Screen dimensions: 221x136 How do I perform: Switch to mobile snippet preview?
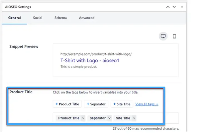174,36
